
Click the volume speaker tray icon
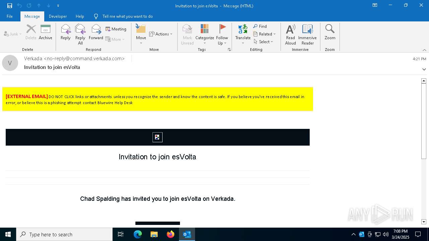click(386, 234)
